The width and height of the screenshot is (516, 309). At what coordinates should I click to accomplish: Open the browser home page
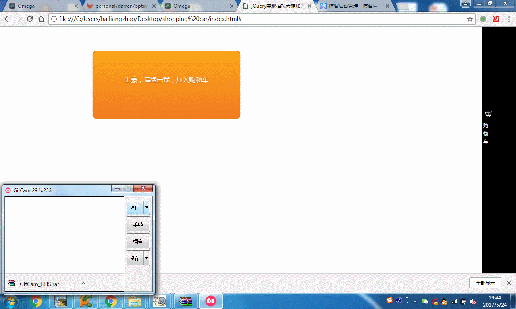point(41,19)
